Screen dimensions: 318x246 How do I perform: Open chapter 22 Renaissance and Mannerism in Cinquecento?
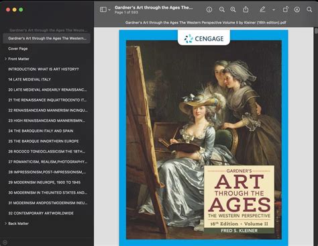click(48, 110)
